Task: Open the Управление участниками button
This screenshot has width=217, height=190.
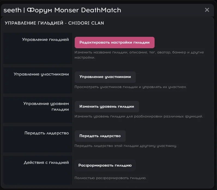Action: click(105, 77)
